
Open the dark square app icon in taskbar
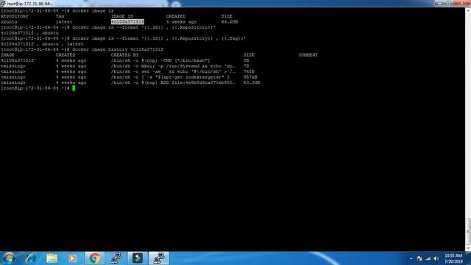[138, 258]
